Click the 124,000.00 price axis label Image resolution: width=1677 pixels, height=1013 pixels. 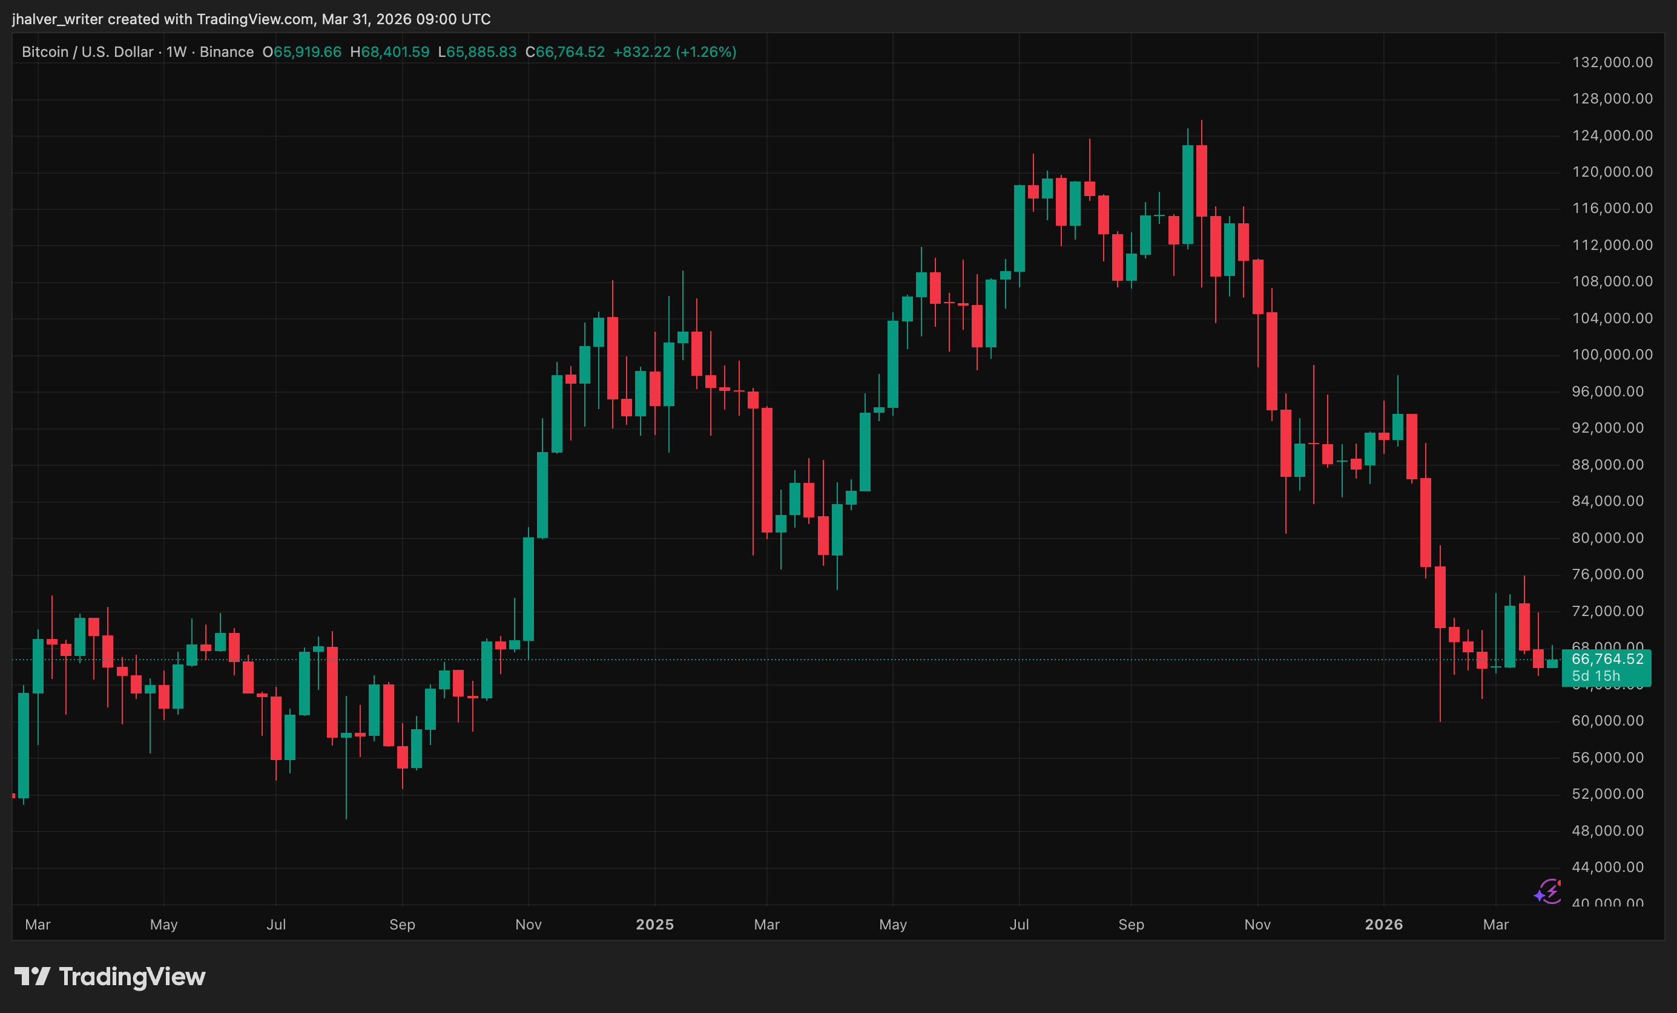[1612, 136]
